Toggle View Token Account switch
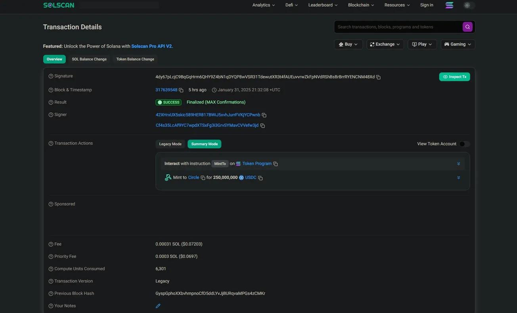517x313 pixels. tap(464, 144)
